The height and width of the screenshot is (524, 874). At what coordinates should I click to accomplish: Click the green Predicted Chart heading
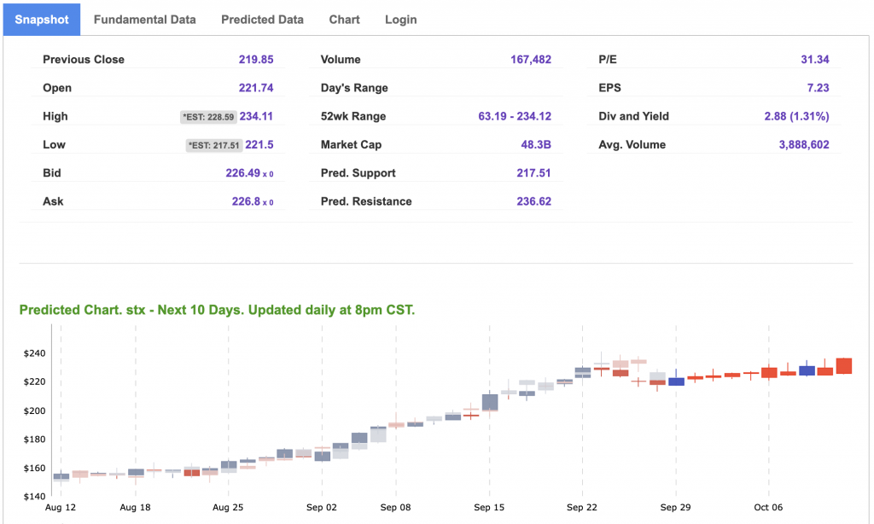(217, 310)
